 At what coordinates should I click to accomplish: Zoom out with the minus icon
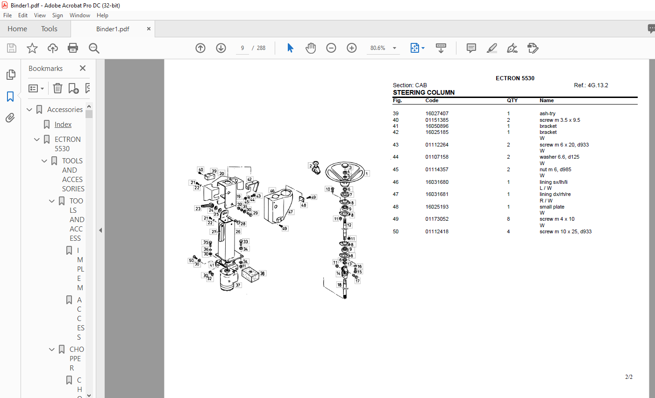point(331,48)
